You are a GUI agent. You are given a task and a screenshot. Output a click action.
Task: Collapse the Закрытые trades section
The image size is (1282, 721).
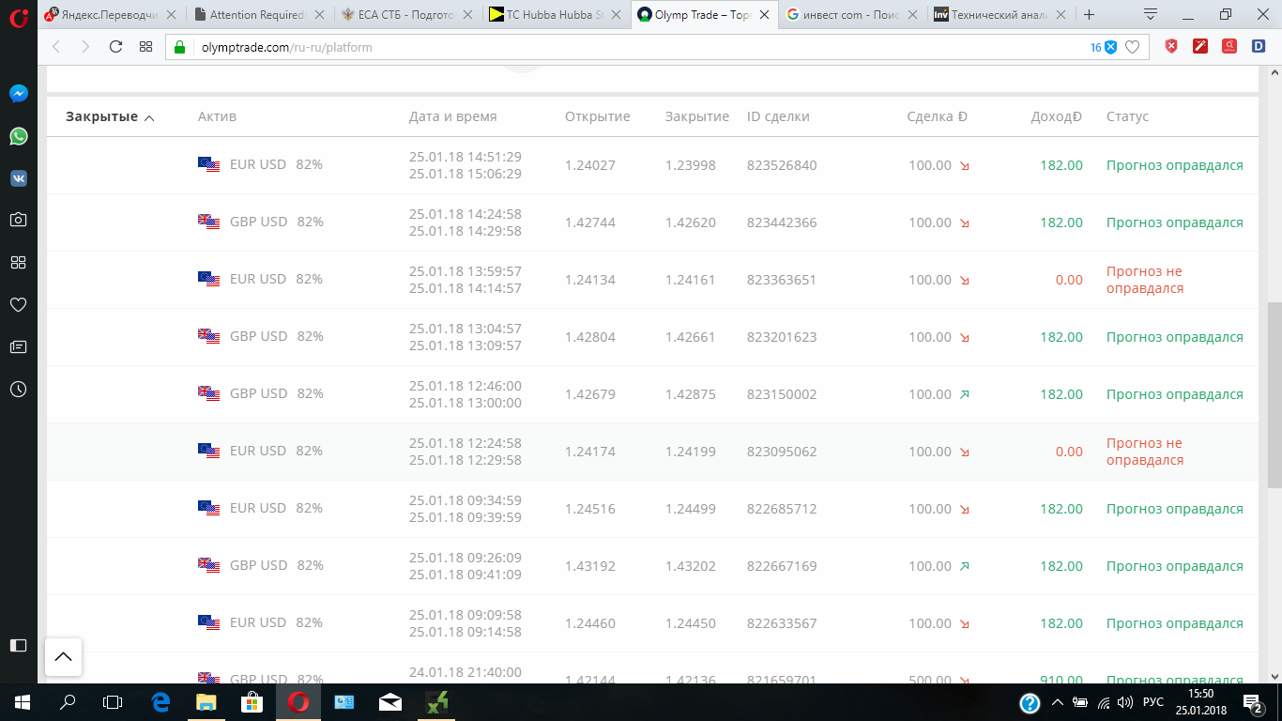point(110,117)
